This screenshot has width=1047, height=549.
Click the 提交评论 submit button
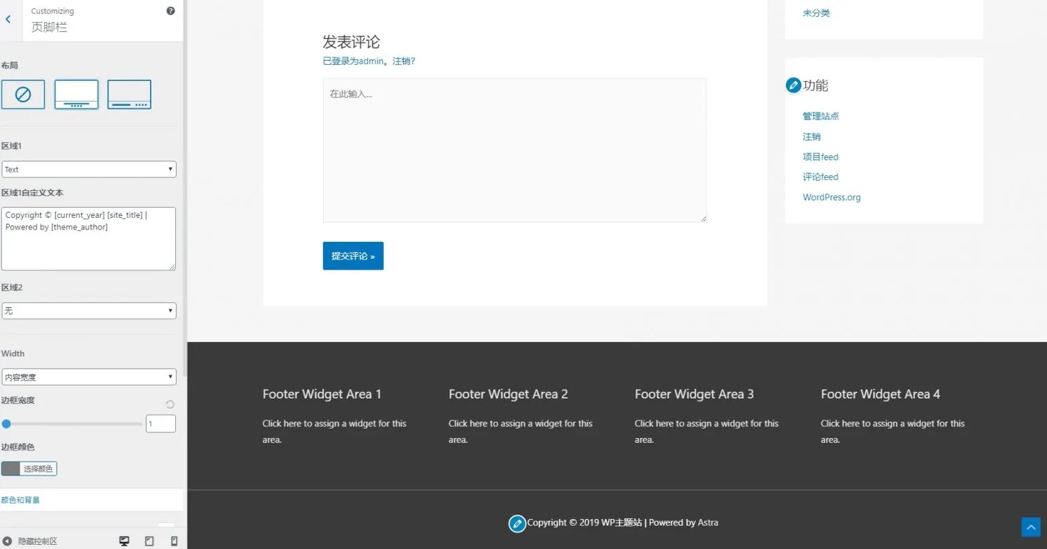click(352, 255)
